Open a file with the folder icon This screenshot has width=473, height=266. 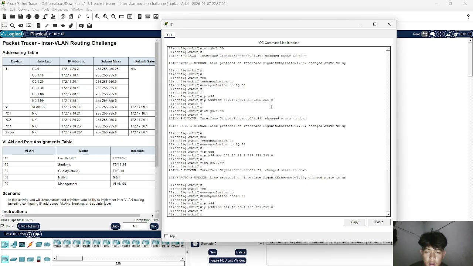point(12,17)
